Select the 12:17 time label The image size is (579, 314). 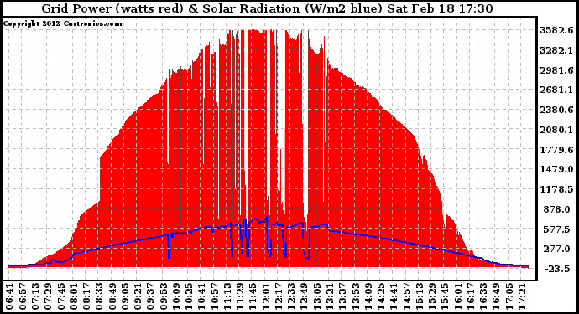click(279, 296)
